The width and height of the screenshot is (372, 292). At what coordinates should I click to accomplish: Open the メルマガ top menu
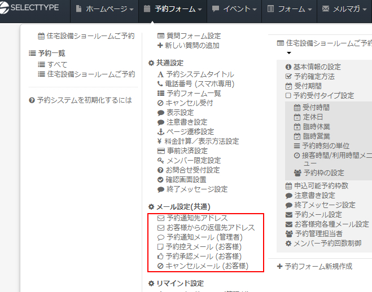pyautogui.click(x=344, y=10)
